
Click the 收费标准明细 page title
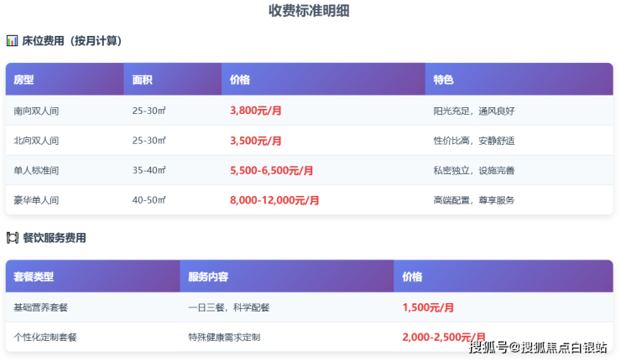click(x=309, y=11)
